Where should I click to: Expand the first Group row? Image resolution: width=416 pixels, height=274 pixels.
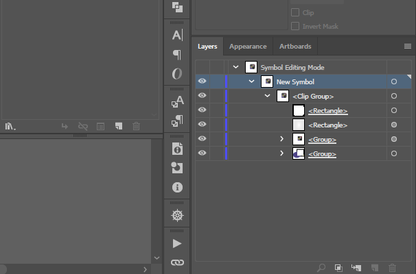click(x=281, y=139)
